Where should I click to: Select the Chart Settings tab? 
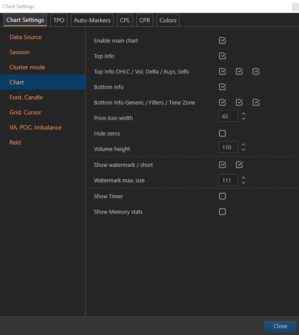[x=25, y=20]
